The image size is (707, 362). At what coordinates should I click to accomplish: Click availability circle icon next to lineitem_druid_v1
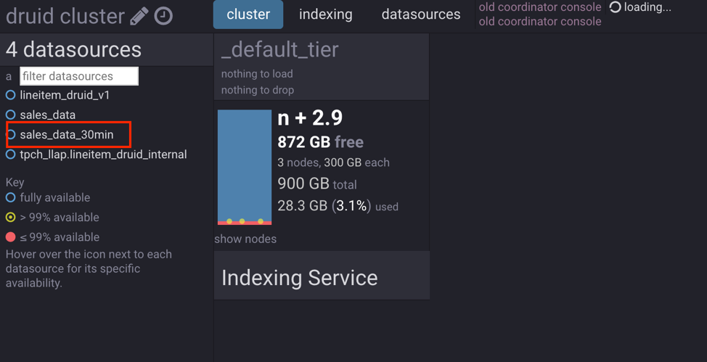[x=10, y=95]
